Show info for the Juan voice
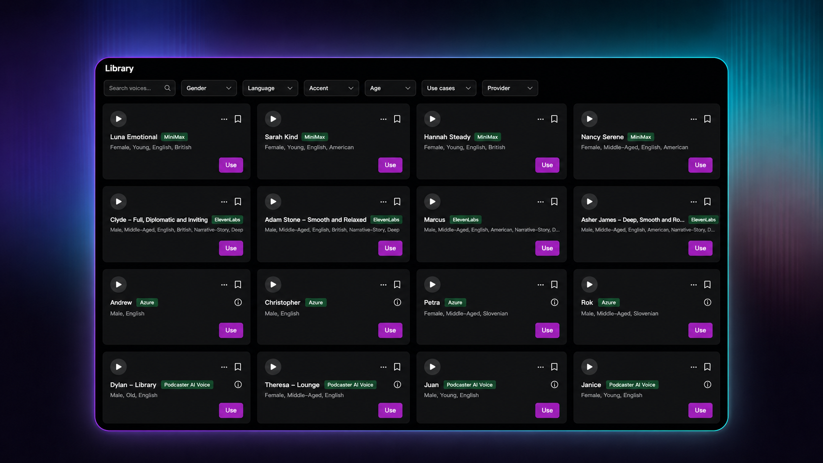The image size is (823, 463). coord(554,384)
